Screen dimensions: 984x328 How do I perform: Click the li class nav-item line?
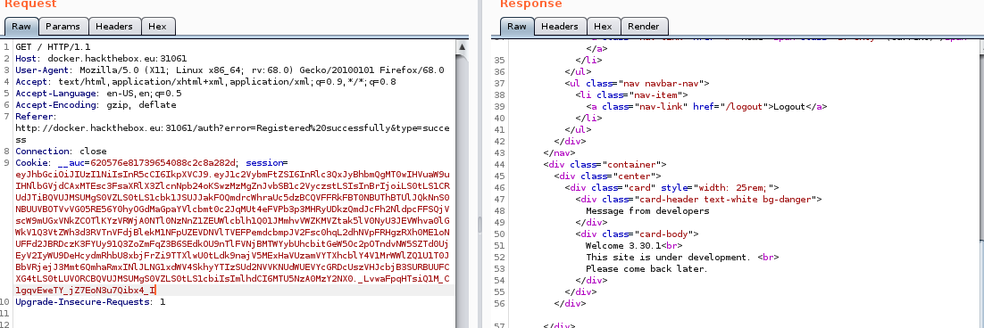632,94
